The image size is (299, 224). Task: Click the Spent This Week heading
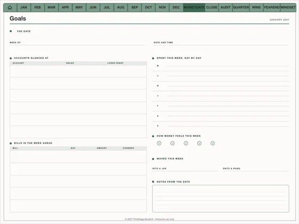pos(179,58)
